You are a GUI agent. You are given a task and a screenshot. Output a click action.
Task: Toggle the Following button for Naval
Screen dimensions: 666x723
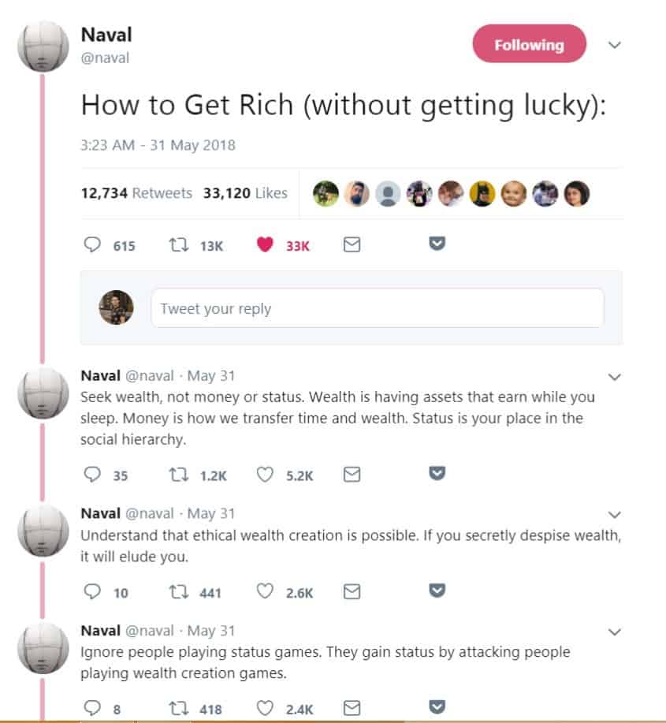529,44
